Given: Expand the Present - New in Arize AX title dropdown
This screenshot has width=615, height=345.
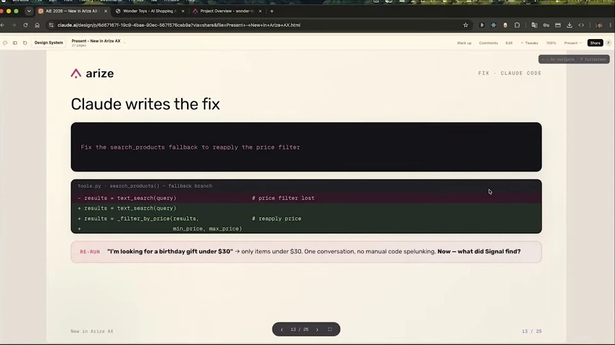Looking at the screenshot, I should pos(124,42).
